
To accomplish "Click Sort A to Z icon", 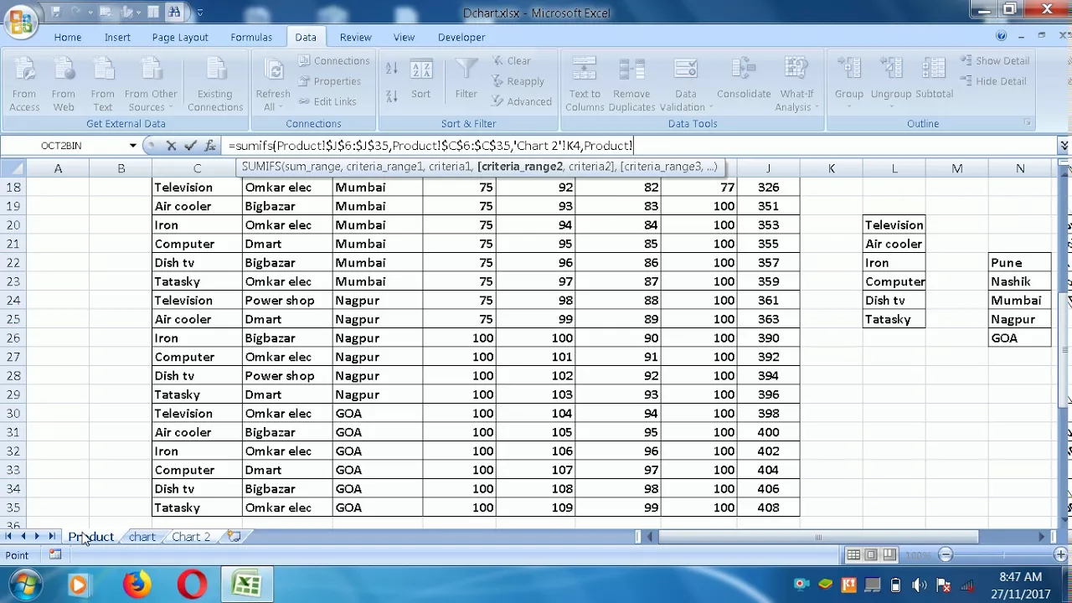I will (x=391, y=69).
